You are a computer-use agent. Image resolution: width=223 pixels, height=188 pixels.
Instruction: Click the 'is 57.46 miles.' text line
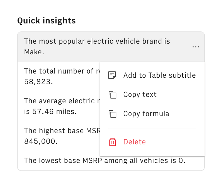click(50, 112)
